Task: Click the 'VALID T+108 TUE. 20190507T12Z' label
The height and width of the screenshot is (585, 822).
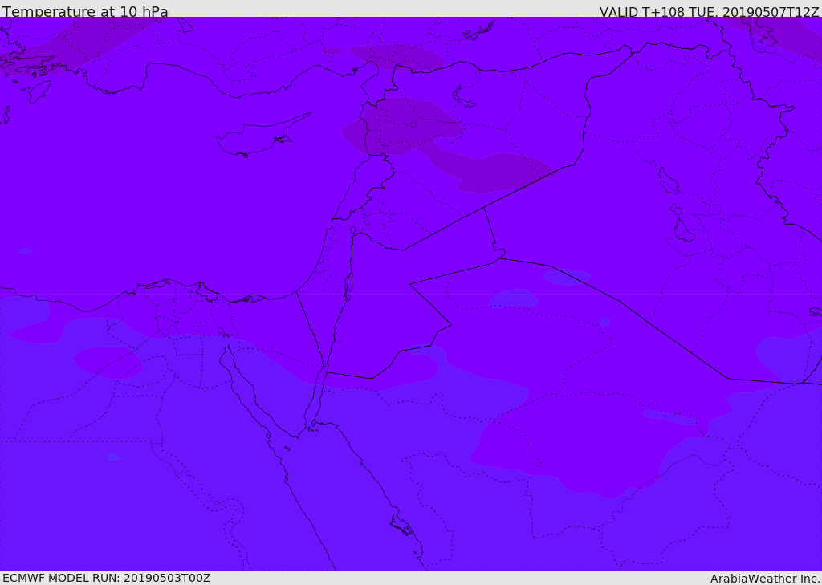Action: coord(709,12)
